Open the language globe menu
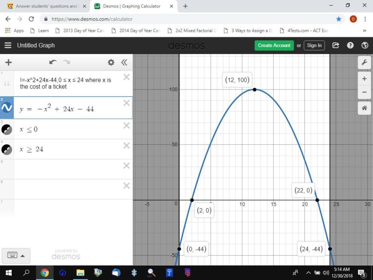The image size is (373, 280). [x=365, y=45]
